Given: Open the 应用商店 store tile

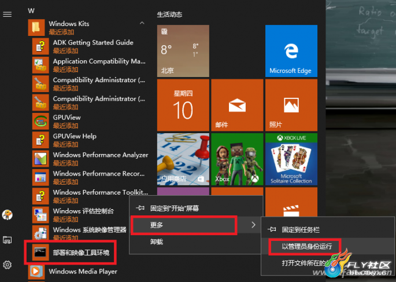Looking at the screenshot, I should 183,159.
